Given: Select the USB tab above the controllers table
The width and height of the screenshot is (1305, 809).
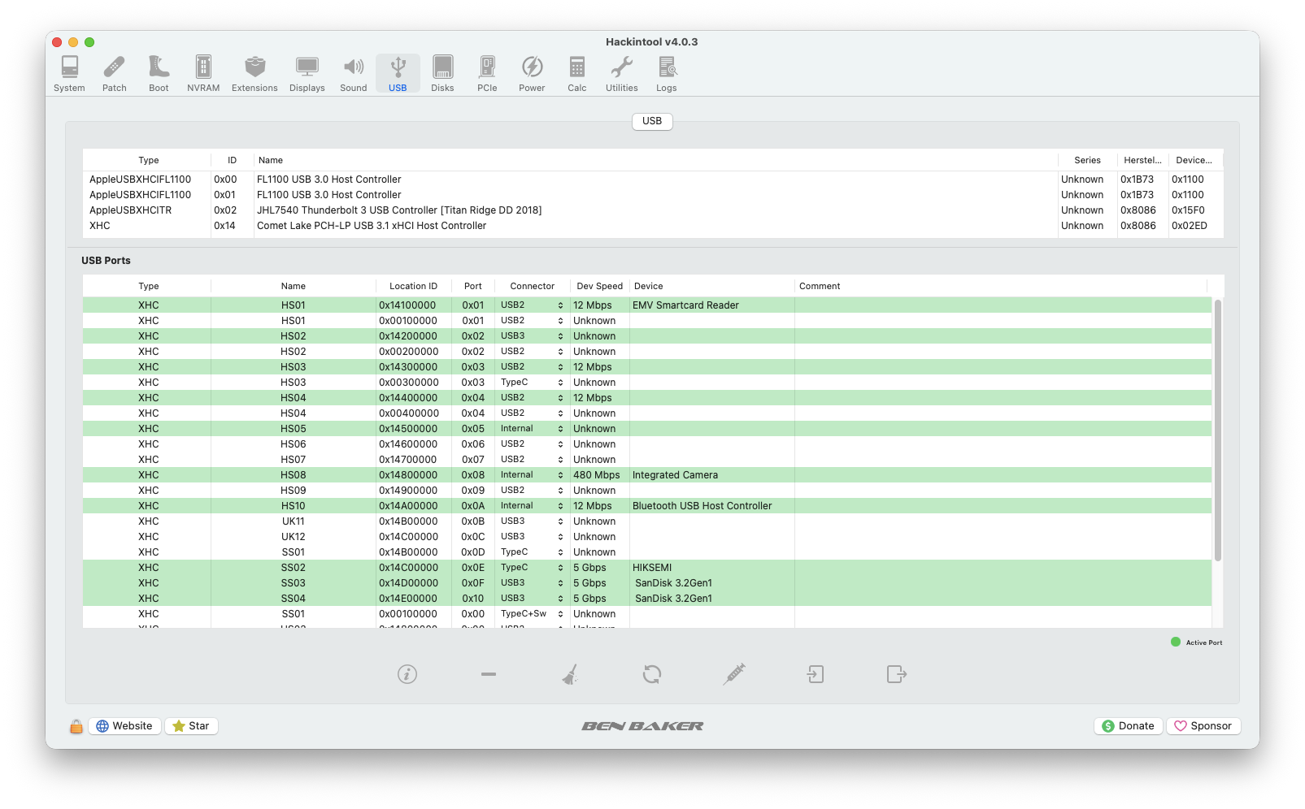Looking at the screenshot, I should [x=652, y=121].
